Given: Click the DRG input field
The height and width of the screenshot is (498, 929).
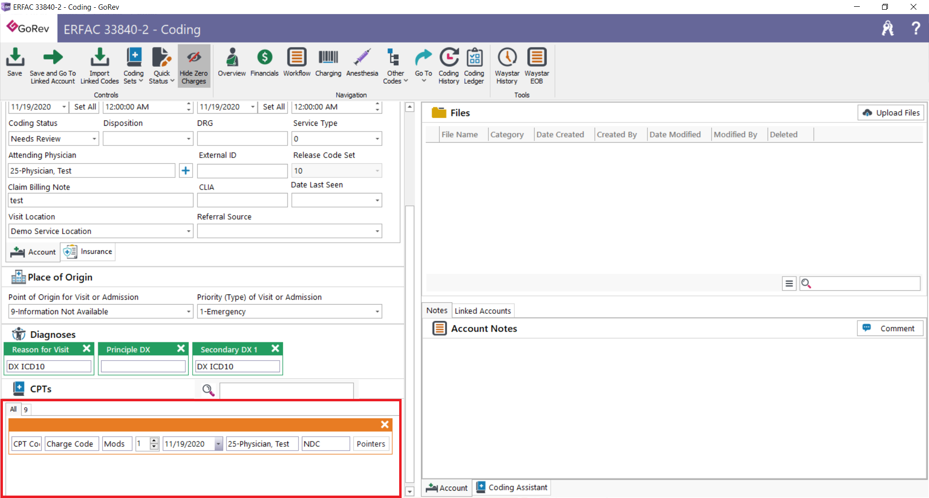Looking at the screenshot, I should point(242,139).
